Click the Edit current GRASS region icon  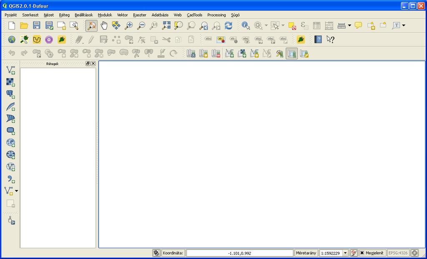click(304, 54)
